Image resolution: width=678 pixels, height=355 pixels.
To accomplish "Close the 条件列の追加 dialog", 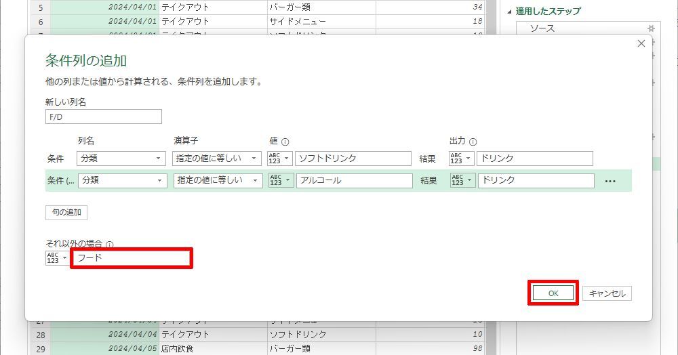I will tap(641, 43).
